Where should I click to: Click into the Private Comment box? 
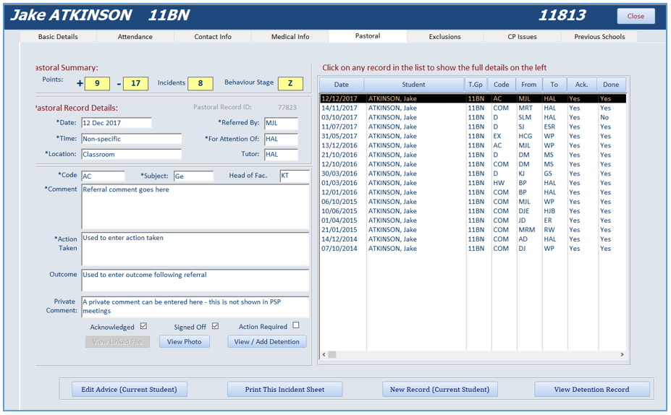[195, 307]
